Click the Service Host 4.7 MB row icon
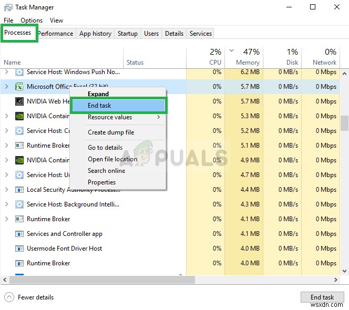Viewport: 349px width, 310px height. (x=19, y=175)
